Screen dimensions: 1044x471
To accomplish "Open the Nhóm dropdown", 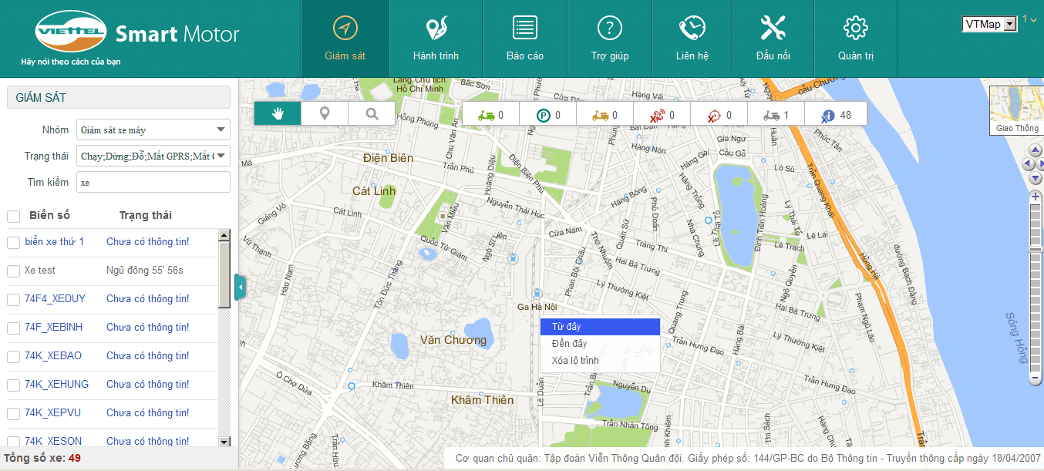I will (x=153, y=130).
